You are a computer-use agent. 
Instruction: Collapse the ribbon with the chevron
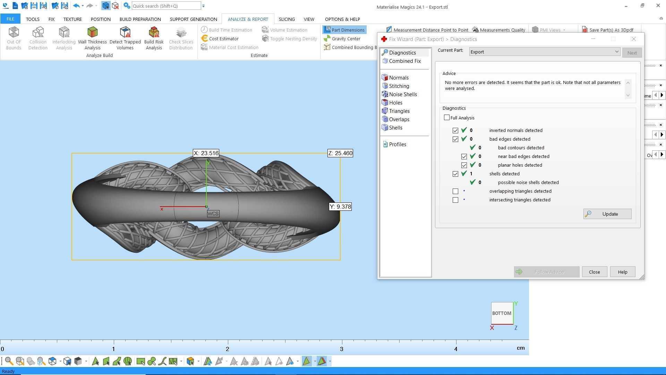pyautogui.click(x=661, y=19)
